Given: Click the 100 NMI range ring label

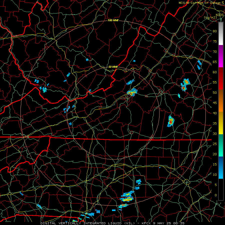Looking at the screenshot, I should click(x=113, y=20).
